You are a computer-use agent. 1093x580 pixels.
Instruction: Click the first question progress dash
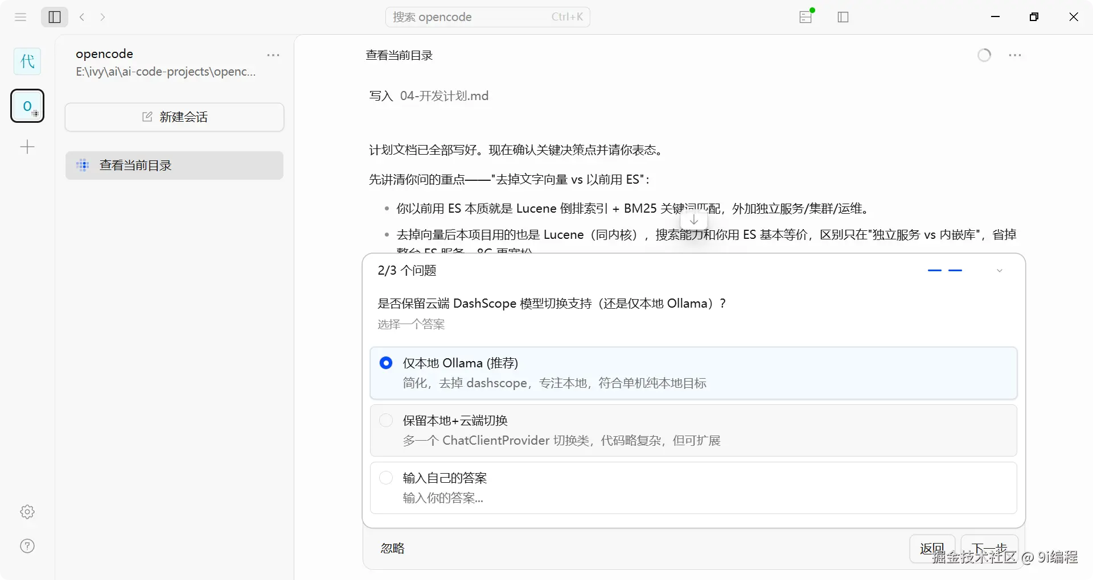pyautogui.click(x=935, y=271)
